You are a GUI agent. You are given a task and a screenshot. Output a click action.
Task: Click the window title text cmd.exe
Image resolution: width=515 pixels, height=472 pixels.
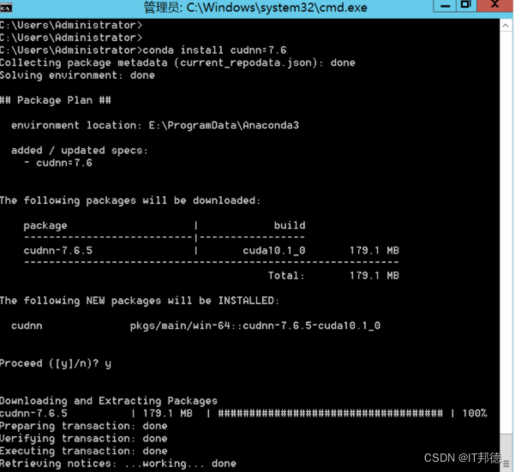(255, 8)
